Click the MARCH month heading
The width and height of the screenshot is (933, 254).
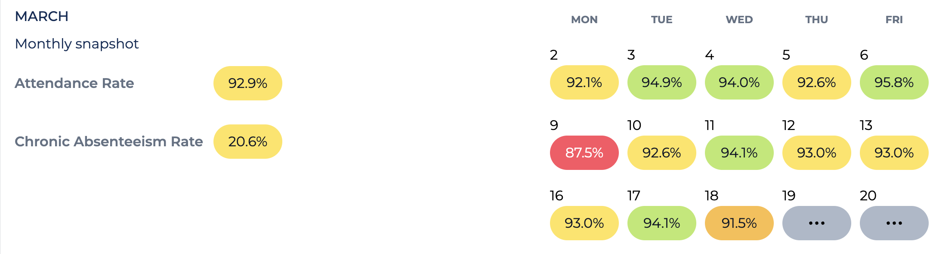click(42, 16)
